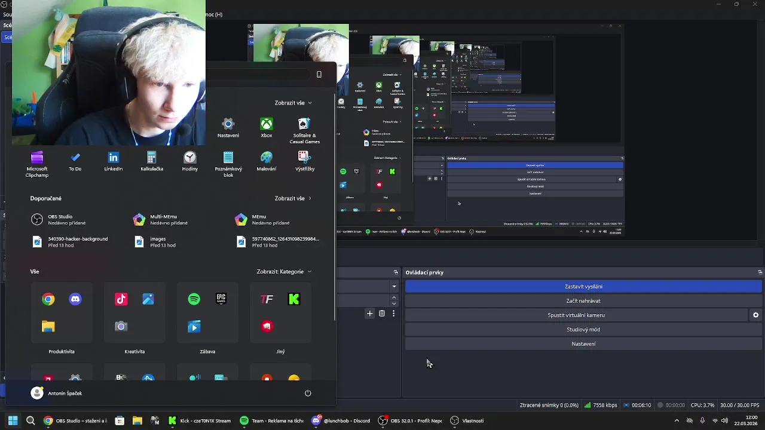Open the LinkedIn pinned app
The width and height of the screenshot is (765, 430).
[x=114, y=161]
